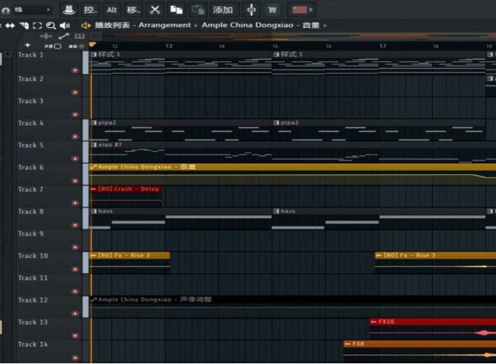The width and height of the screenshot is (496, 364).
Task: Toggle the small circle switch left of the bar 12 marker
Action: [82, 47]
